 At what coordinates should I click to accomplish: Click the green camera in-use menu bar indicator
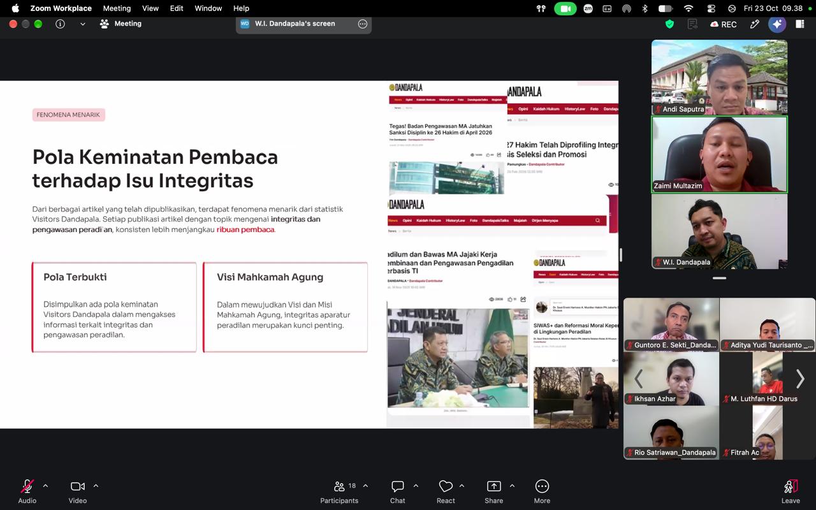[565, 8]
